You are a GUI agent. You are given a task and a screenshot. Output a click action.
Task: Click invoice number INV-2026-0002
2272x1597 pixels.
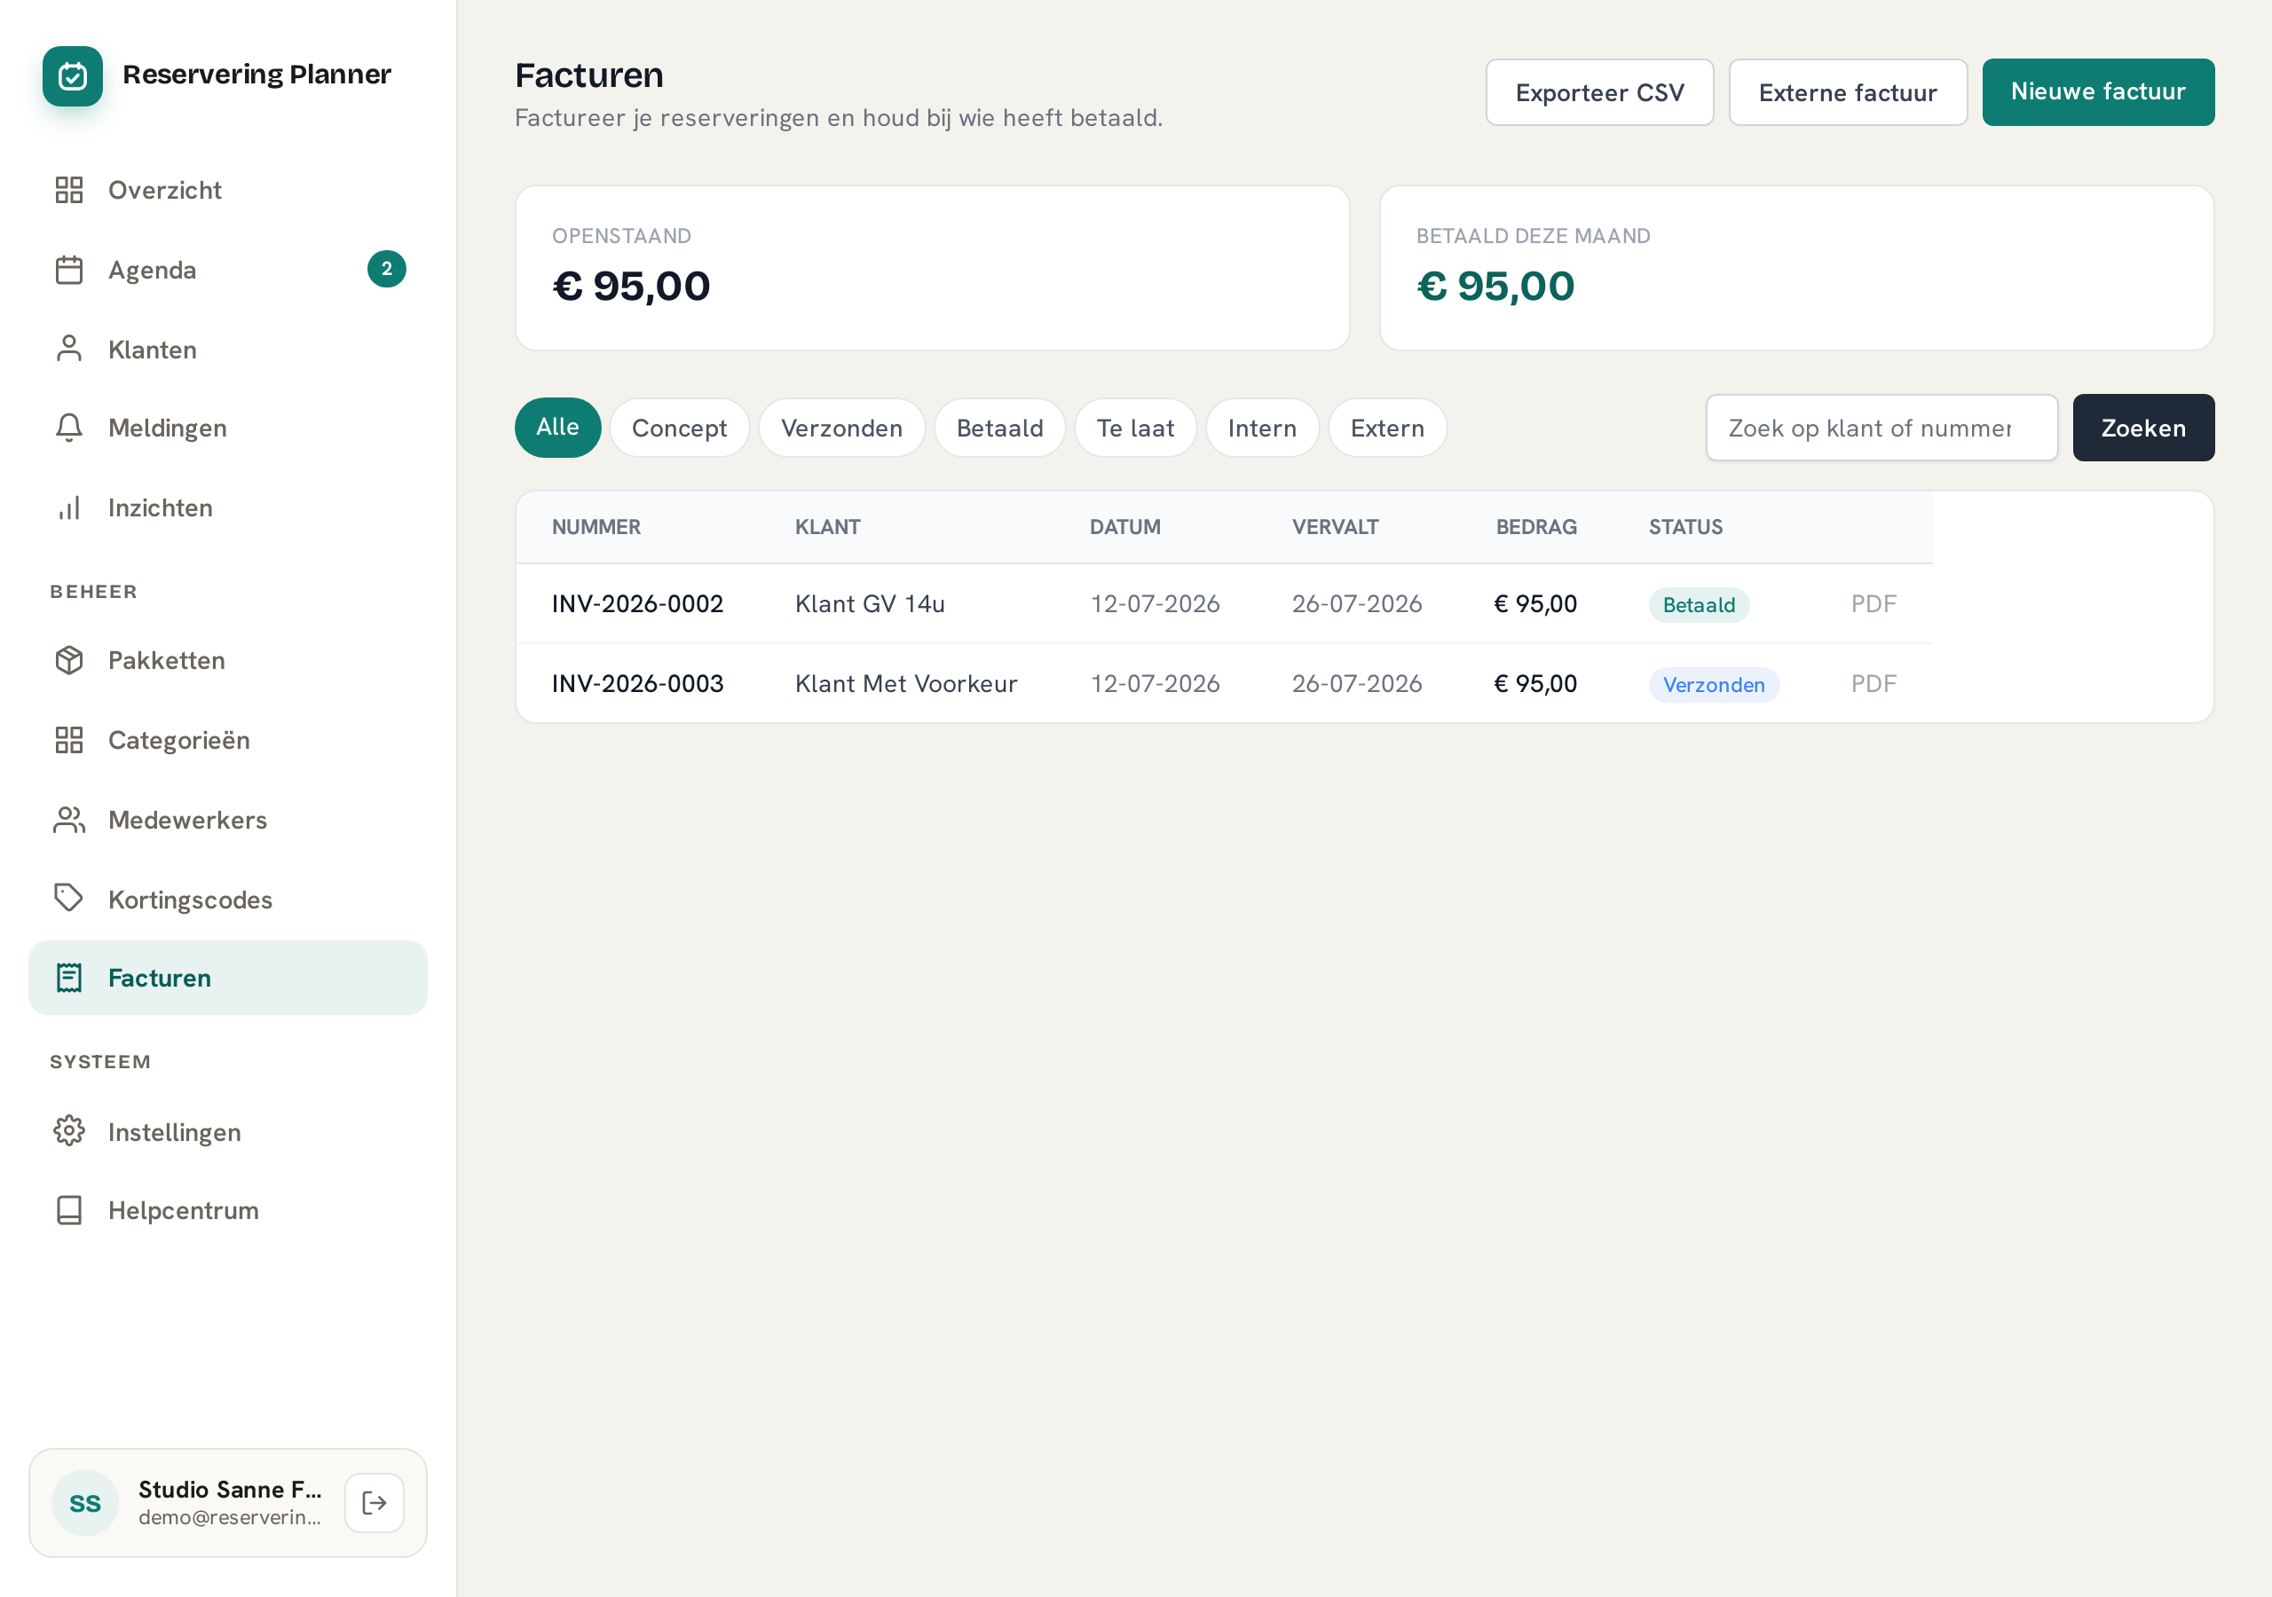click(x=637, y=603)
